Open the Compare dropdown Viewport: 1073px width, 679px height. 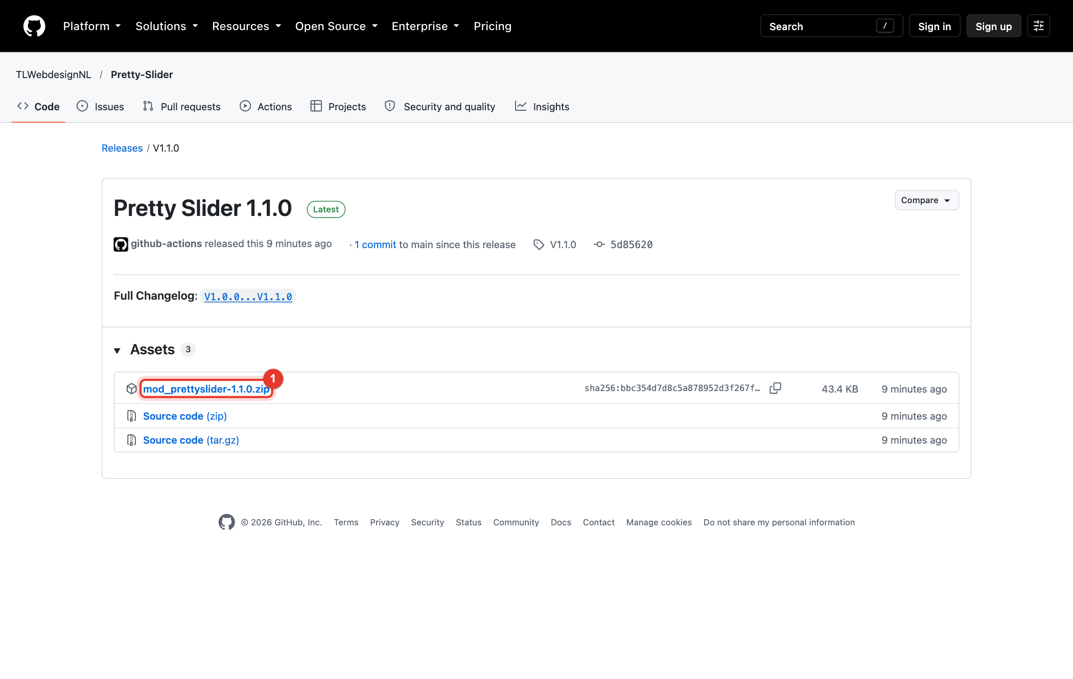pyautogui.click(x=926, y=200)
